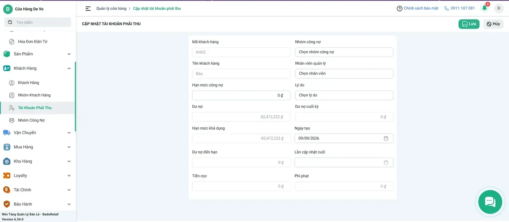Open the Chọn nhân viên dropdown
The height and width of the screenshot is (222, 509).
344,74
